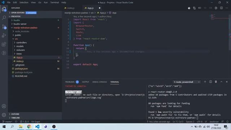Open the Source Control view
The image size is (231, 130).
4,27
